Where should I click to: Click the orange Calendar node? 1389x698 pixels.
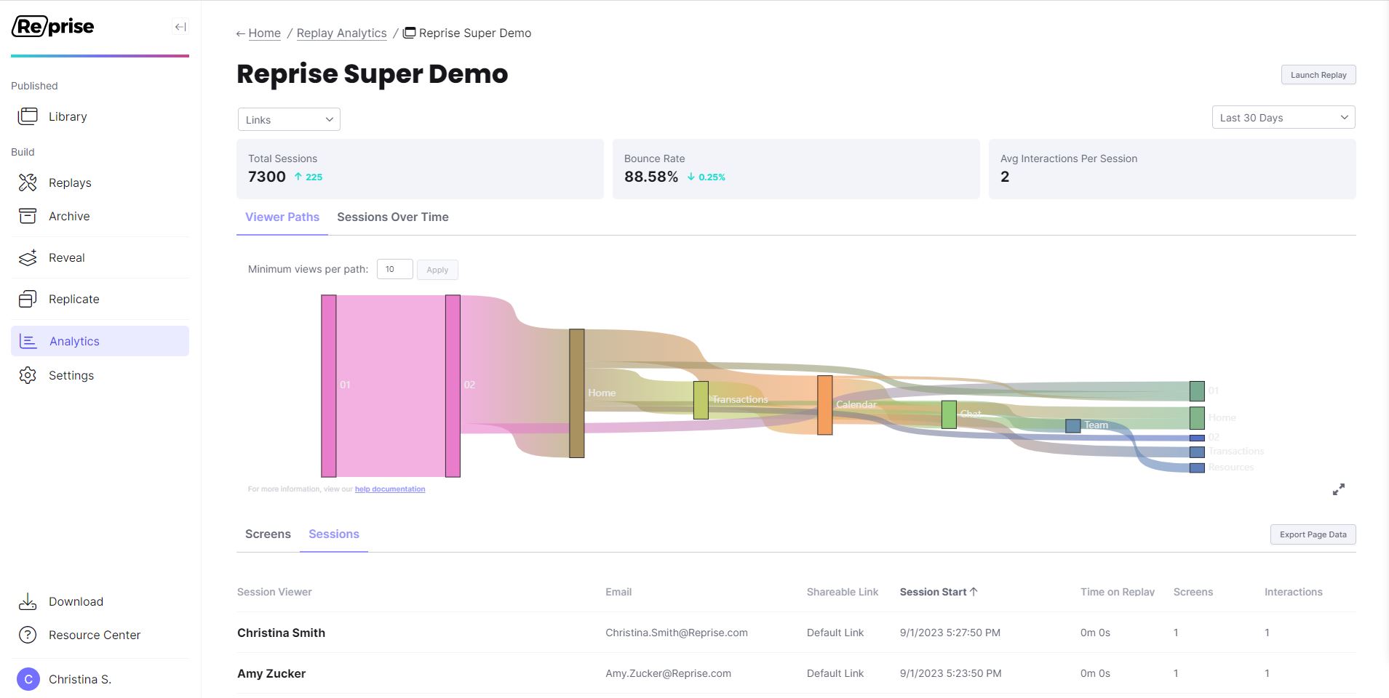(x=825, y=405)
